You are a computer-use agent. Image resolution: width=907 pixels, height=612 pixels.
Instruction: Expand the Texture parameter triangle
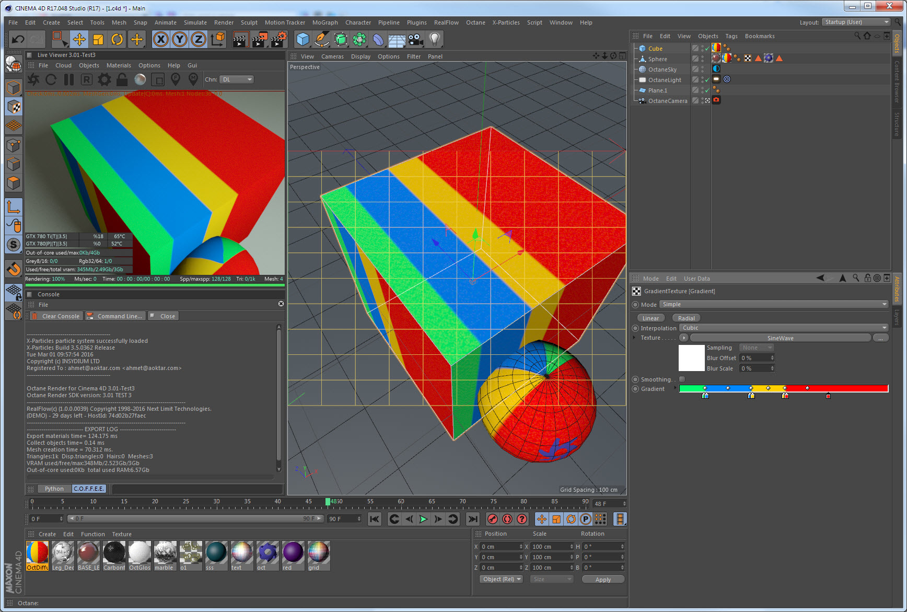click(634, 338)
